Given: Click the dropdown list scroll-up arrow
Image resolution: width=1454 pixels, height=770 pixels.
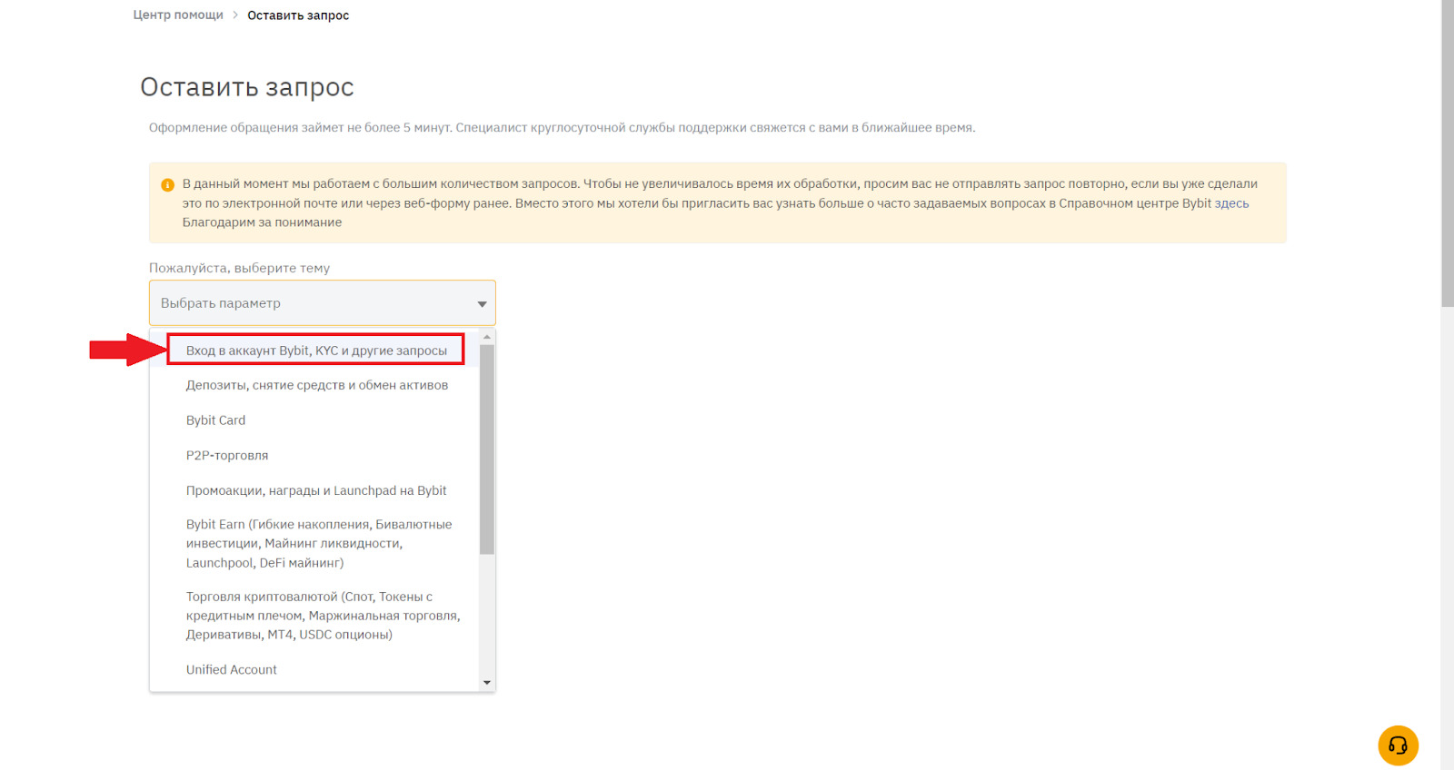Looking at the screenshot, I should pyautogui.click(x=487, y=337).
